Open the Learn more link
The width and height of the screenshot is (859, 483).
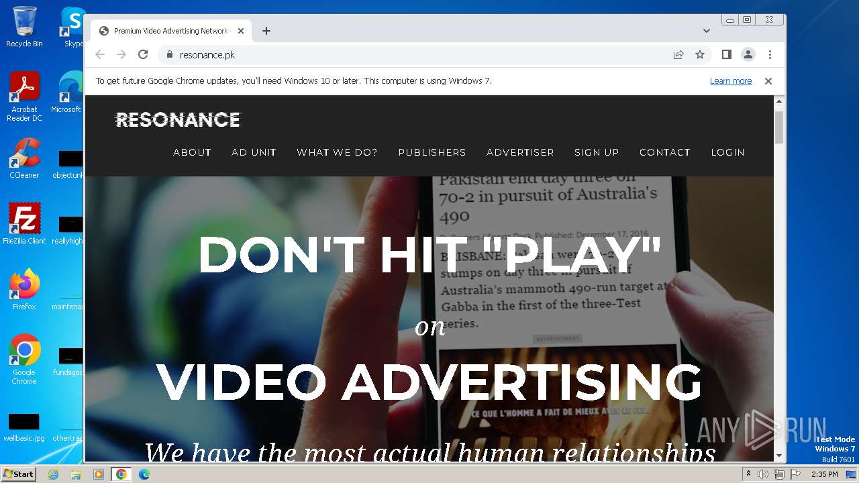tap(731, 81)
